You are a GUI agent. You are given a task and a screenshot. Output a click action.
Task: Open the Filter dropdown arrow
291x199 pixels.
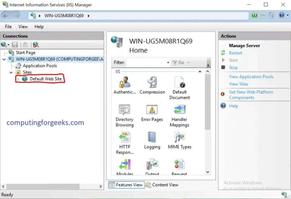pyautogui.click(x=168, y=62)
